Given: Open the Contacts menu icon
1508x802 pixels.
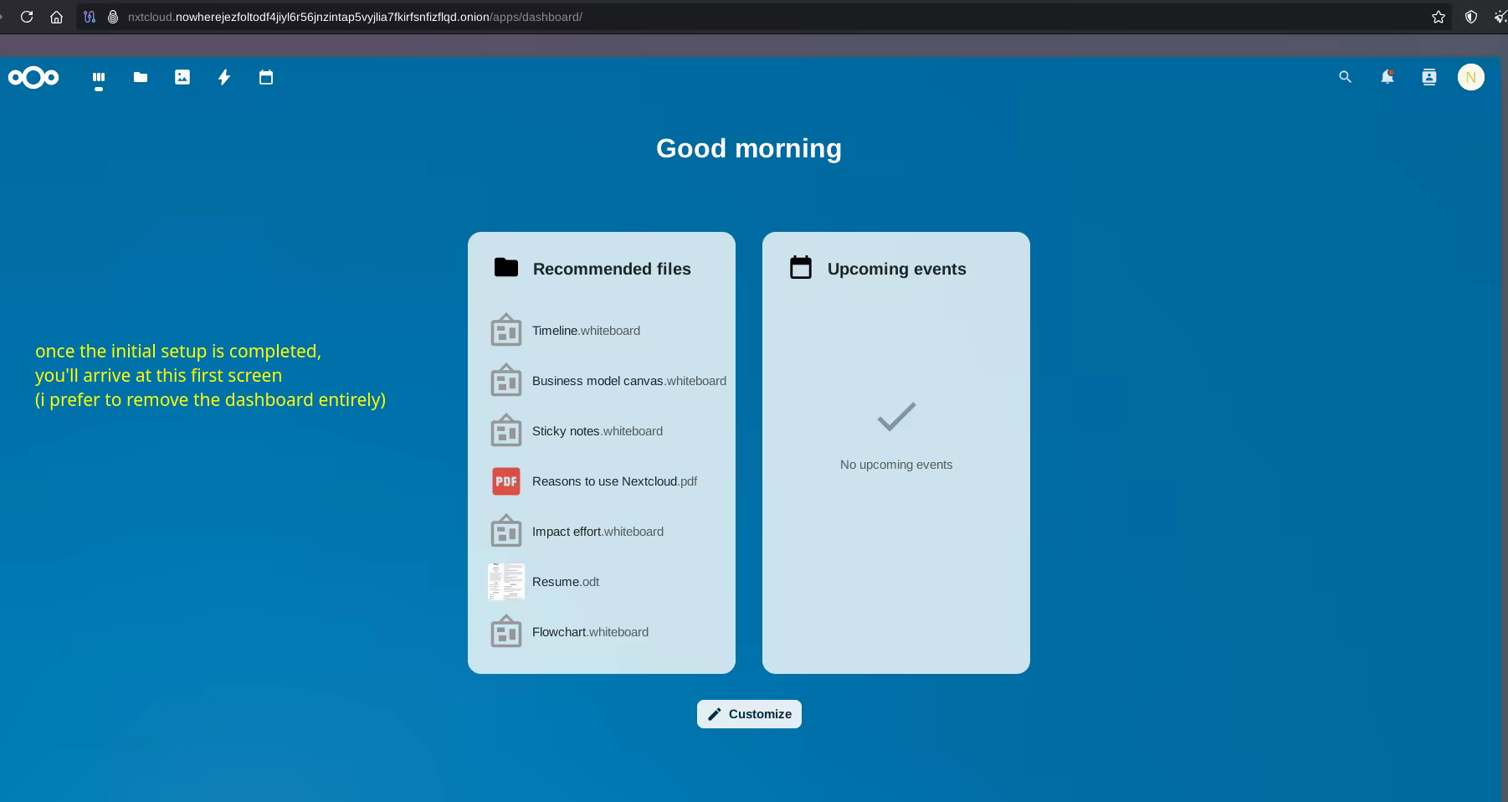Looking at the screenshot, I should pyautogui.click(x=1429, y=77).
